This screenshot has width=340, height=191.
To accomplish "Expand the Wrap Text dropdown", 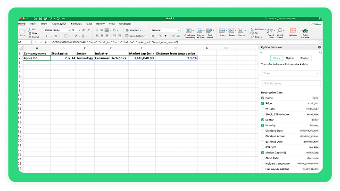I will tap(141, 31).
